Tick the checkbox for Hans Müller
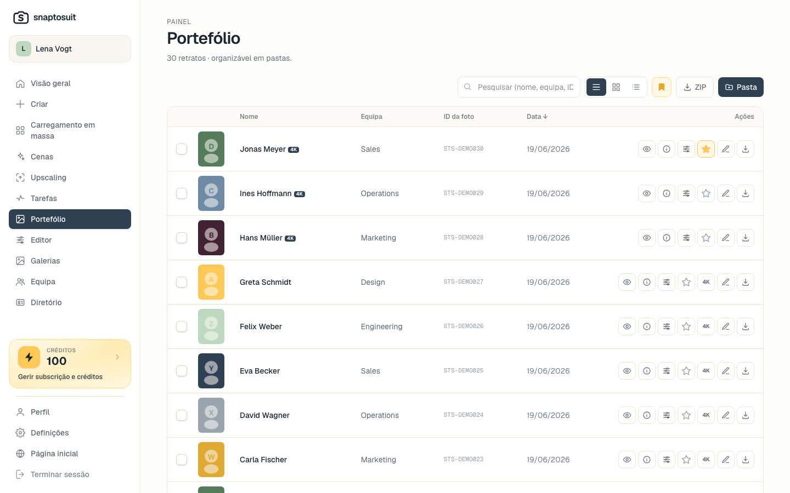This screenshot has width=790, height=493. tap(182, 238)
